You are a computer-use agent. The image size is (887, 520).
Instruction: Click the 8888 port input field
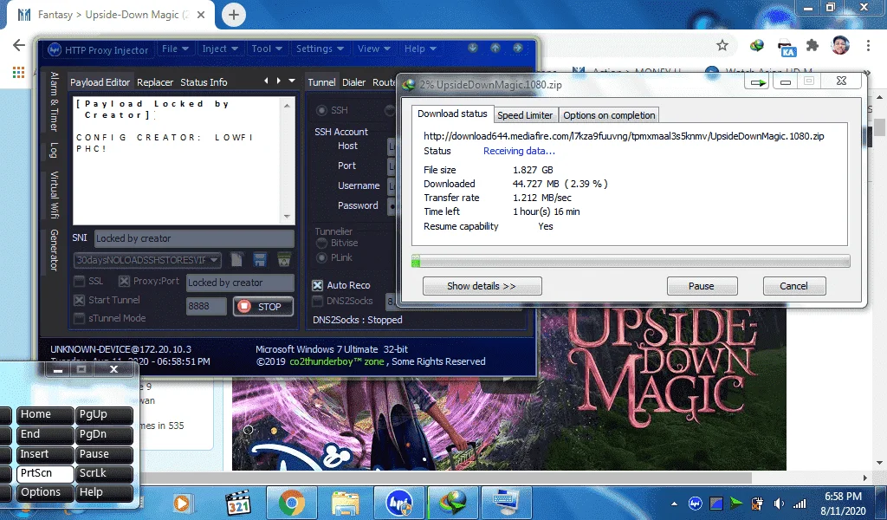click(x=206, y=306)
